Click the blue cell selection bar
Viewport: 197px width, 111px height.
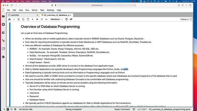(x=10, y=64)
